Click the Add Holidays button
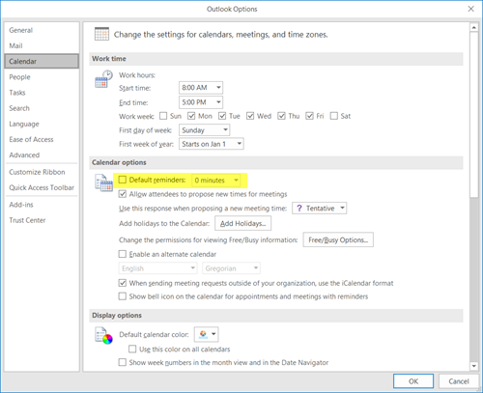483x393 pixels. [243, 223]
